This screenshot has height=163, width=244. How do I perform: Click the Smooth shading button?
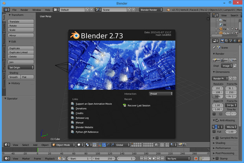coord(14,77)
